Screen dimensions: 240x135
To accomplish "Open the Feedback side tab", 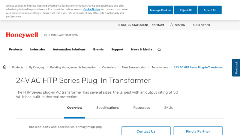I will [236, 68].
